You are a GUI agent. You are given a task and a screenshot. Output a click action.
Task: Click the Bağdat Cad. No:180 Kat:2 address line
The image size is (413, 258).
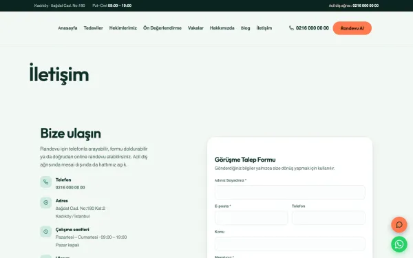[81, 208]
